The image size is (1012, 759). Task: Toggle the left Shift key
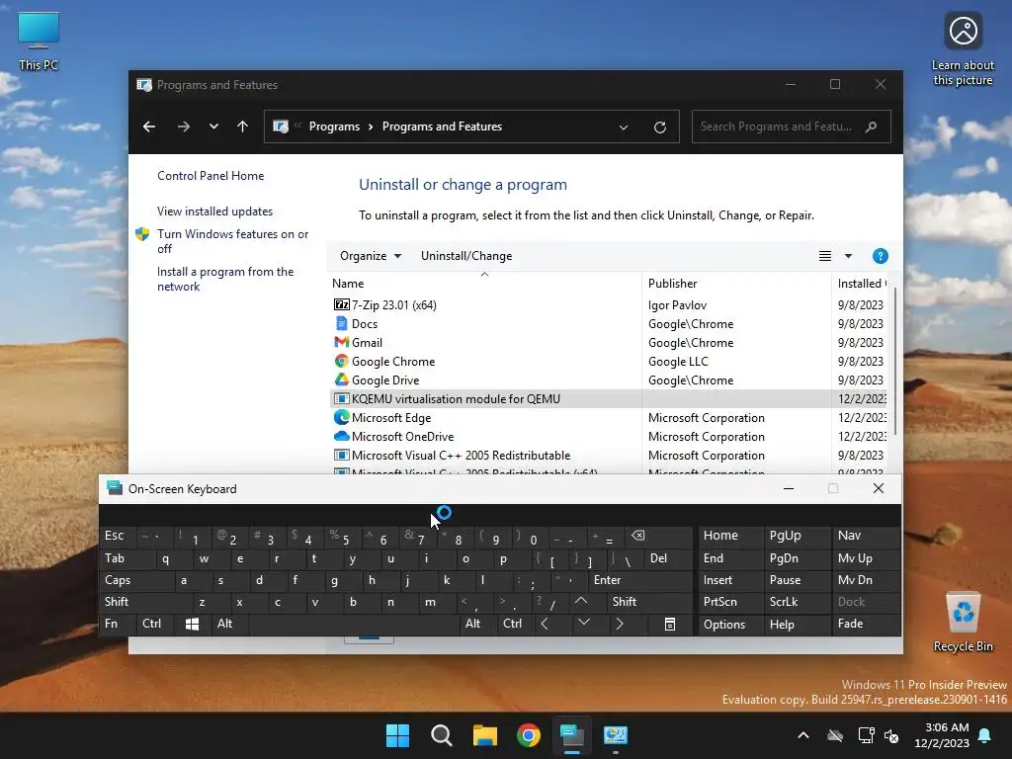coord(146,602)
